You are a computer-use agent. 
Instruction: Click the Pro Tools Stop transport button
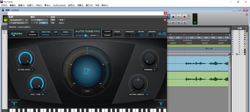174,17
